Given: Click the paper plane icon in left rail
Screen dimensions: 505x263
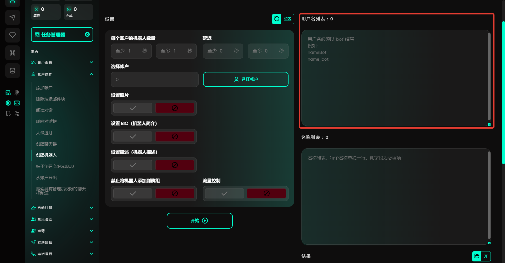Looking at the screenshot, I should click(x=12, y=18).
